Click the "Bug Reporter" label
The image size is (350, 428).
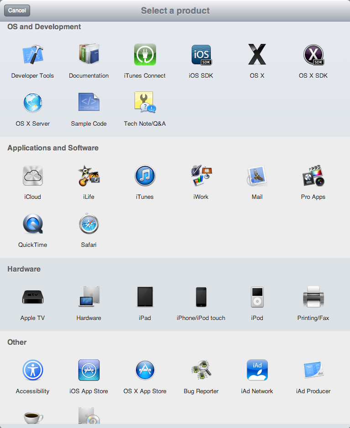[x=201, y=391]
